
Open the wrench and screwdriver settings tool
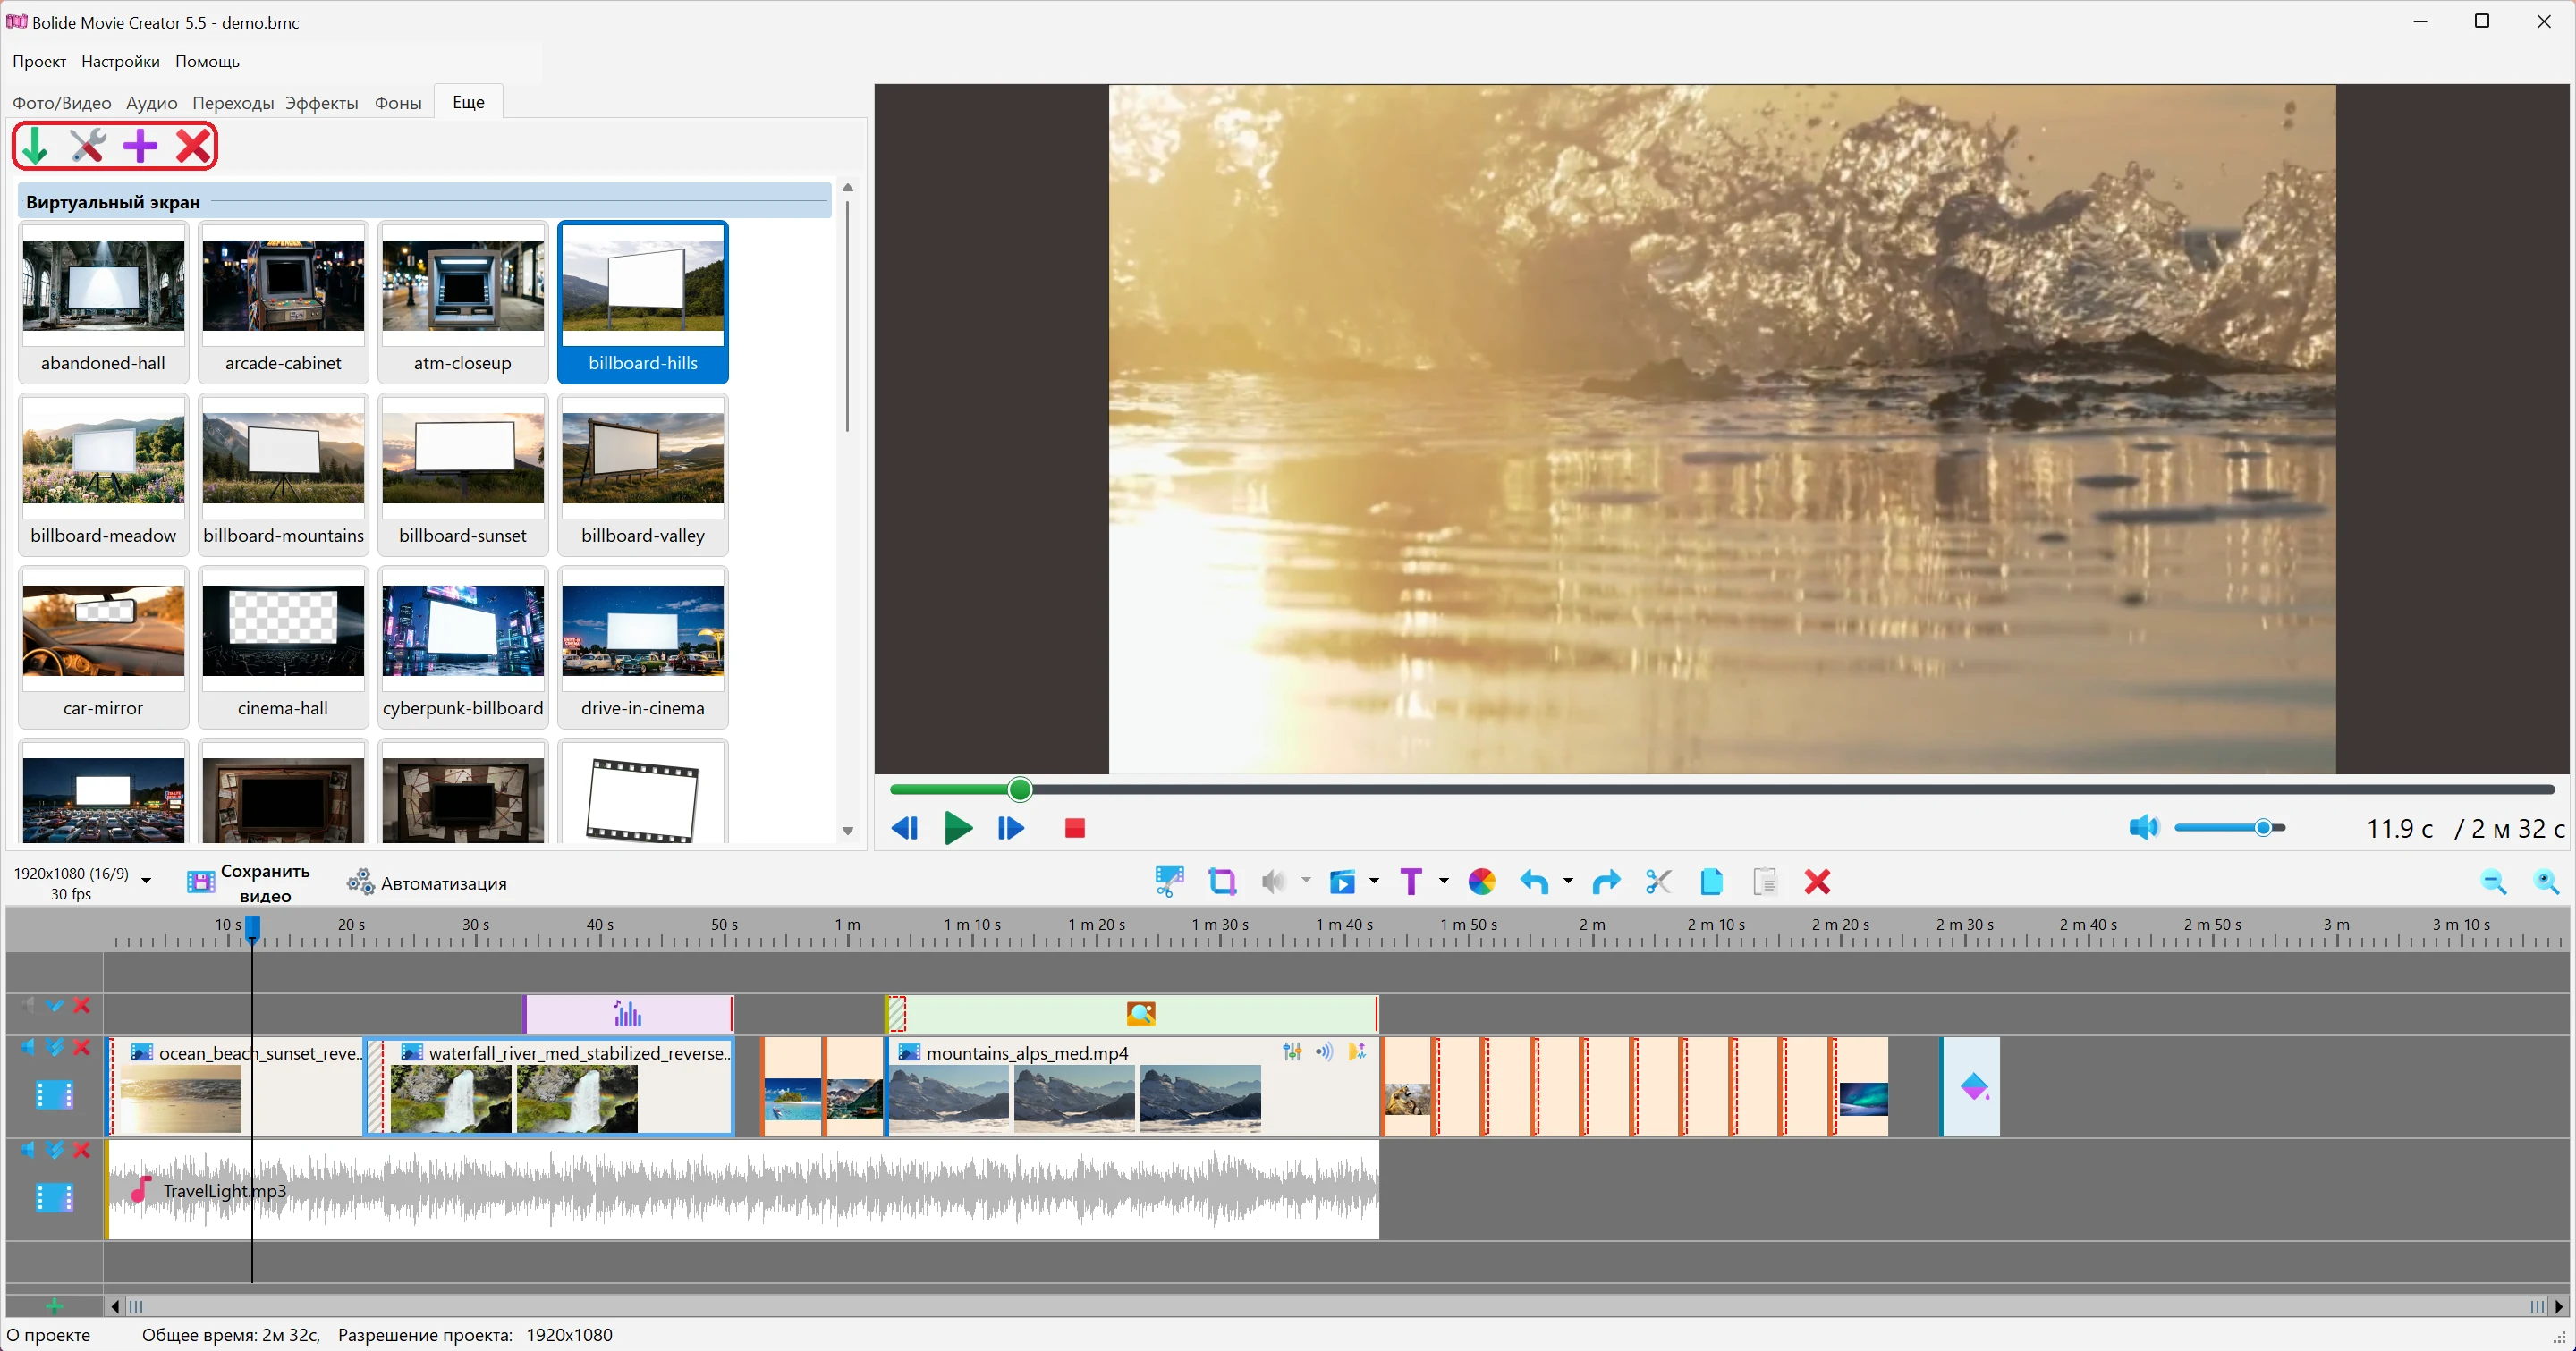(88, 146)
